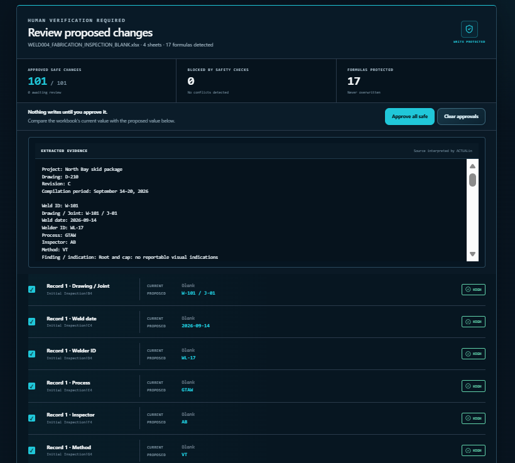The height and width of the screenshot is (463, 515).
Task: Select proposed value GTAW
Action: [x=187, y=389]
